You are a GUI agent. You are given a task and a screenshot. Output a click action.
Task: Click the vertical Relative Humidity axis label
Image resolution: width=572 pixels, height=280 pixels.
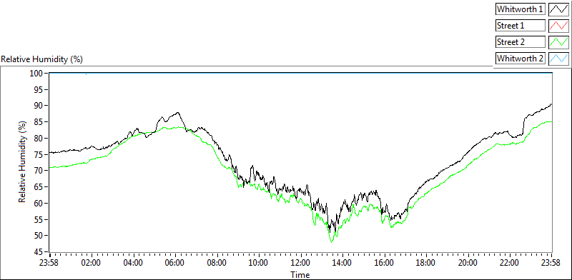click(x=23, y=162)
